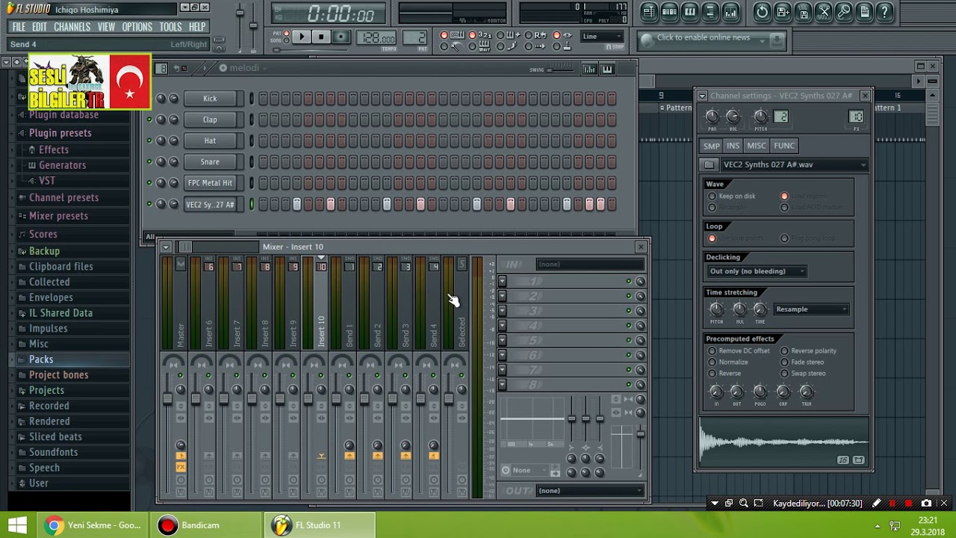Click the Master track volume fader
The image size is (956, 538).
[x=167, y=400]
